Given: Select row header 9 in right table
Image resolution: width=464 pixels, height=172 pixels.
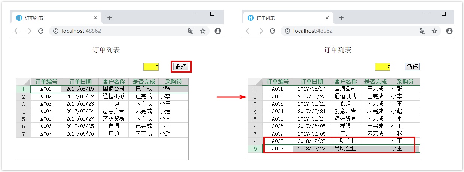Looking at the screenshot, I should pos(255,149).
